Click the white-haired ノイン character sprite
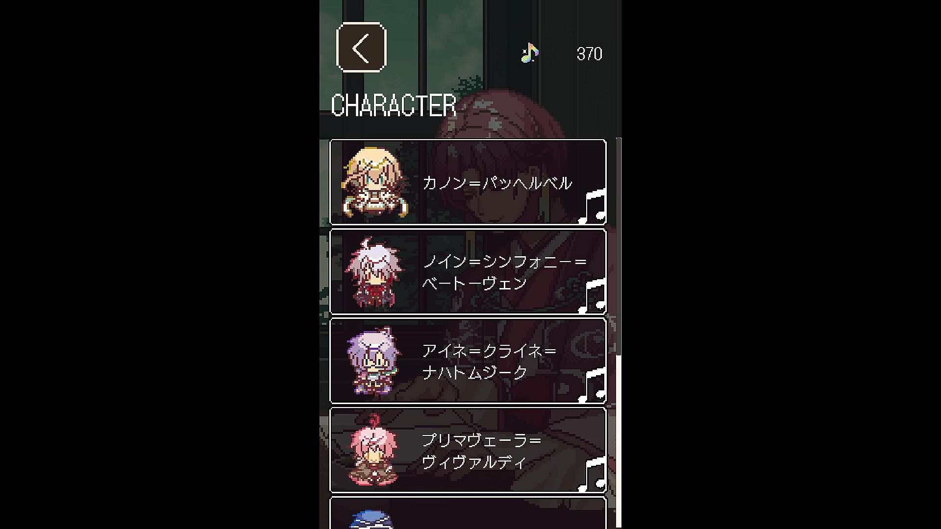 [x=374, y=272]
